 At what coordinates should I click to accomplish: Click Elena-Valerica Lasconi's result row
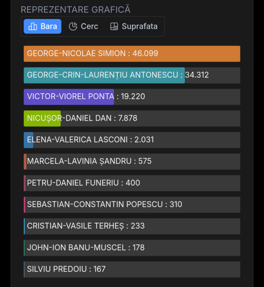coord(132,140)
